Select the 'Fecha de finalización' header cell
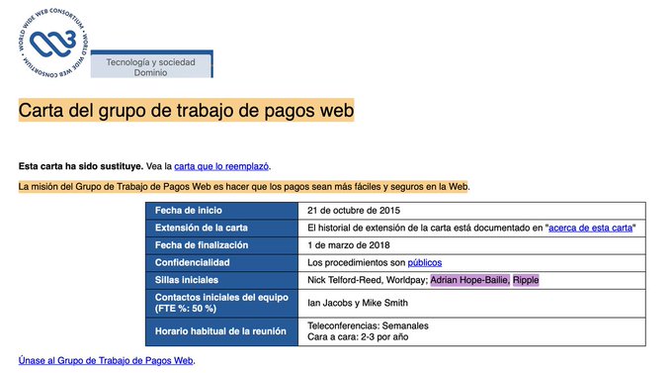672x373 pixels. pyautogui.click(x=221, y=245)
